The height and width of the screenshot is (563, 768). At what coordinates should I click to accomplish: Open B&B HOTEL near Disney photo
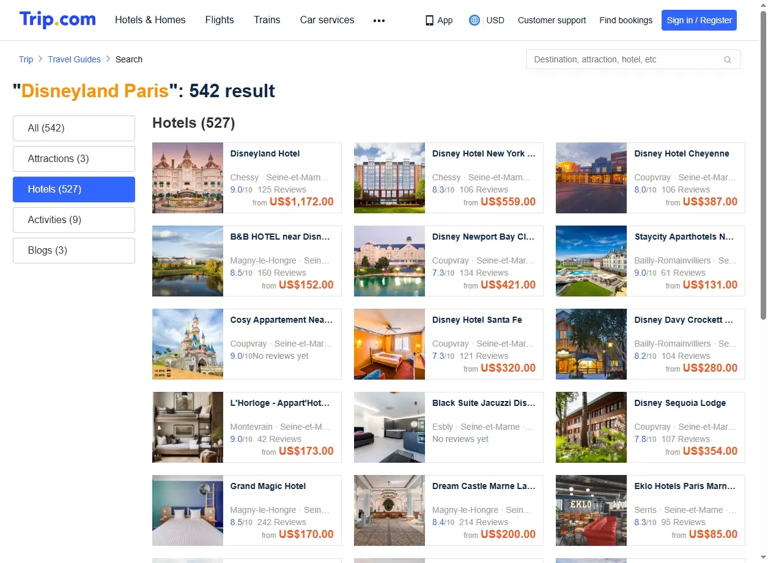click(x=188, y=261)
